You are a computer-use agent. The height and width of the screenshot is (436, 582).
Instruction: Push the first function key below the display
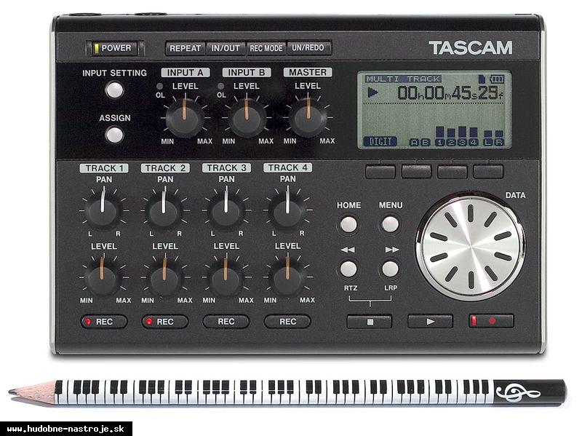click(x=380, y=172)
